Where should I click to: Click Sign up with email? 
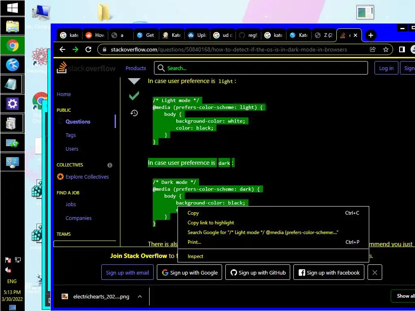coord(127,273)
